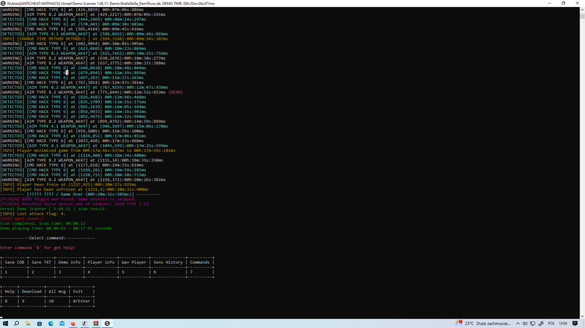Click 'Save CDB' table cell
The height and width of the screenshot is (328, 585).
coord(15,263)
